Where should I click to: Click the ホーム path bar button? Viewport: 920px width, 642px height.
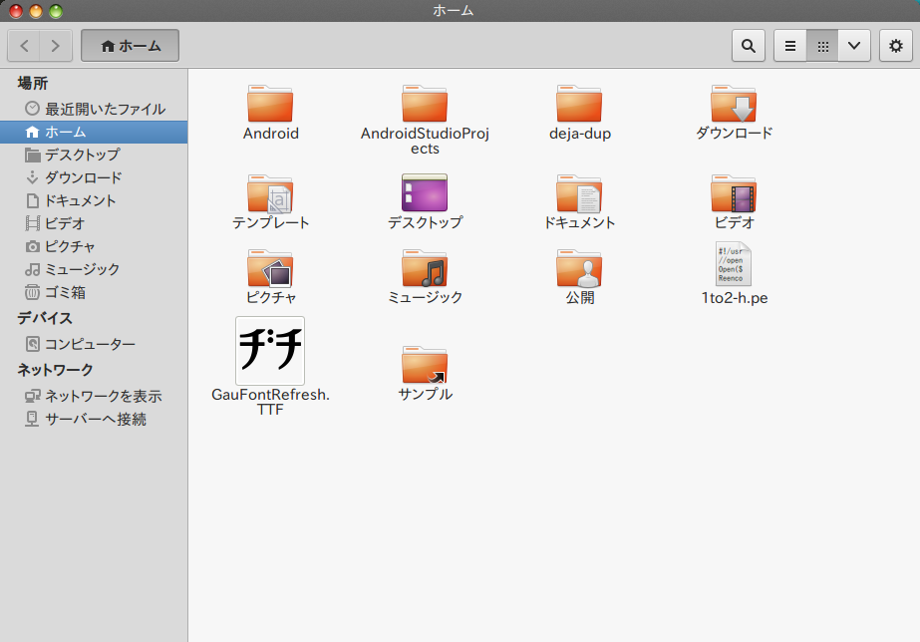130,45
